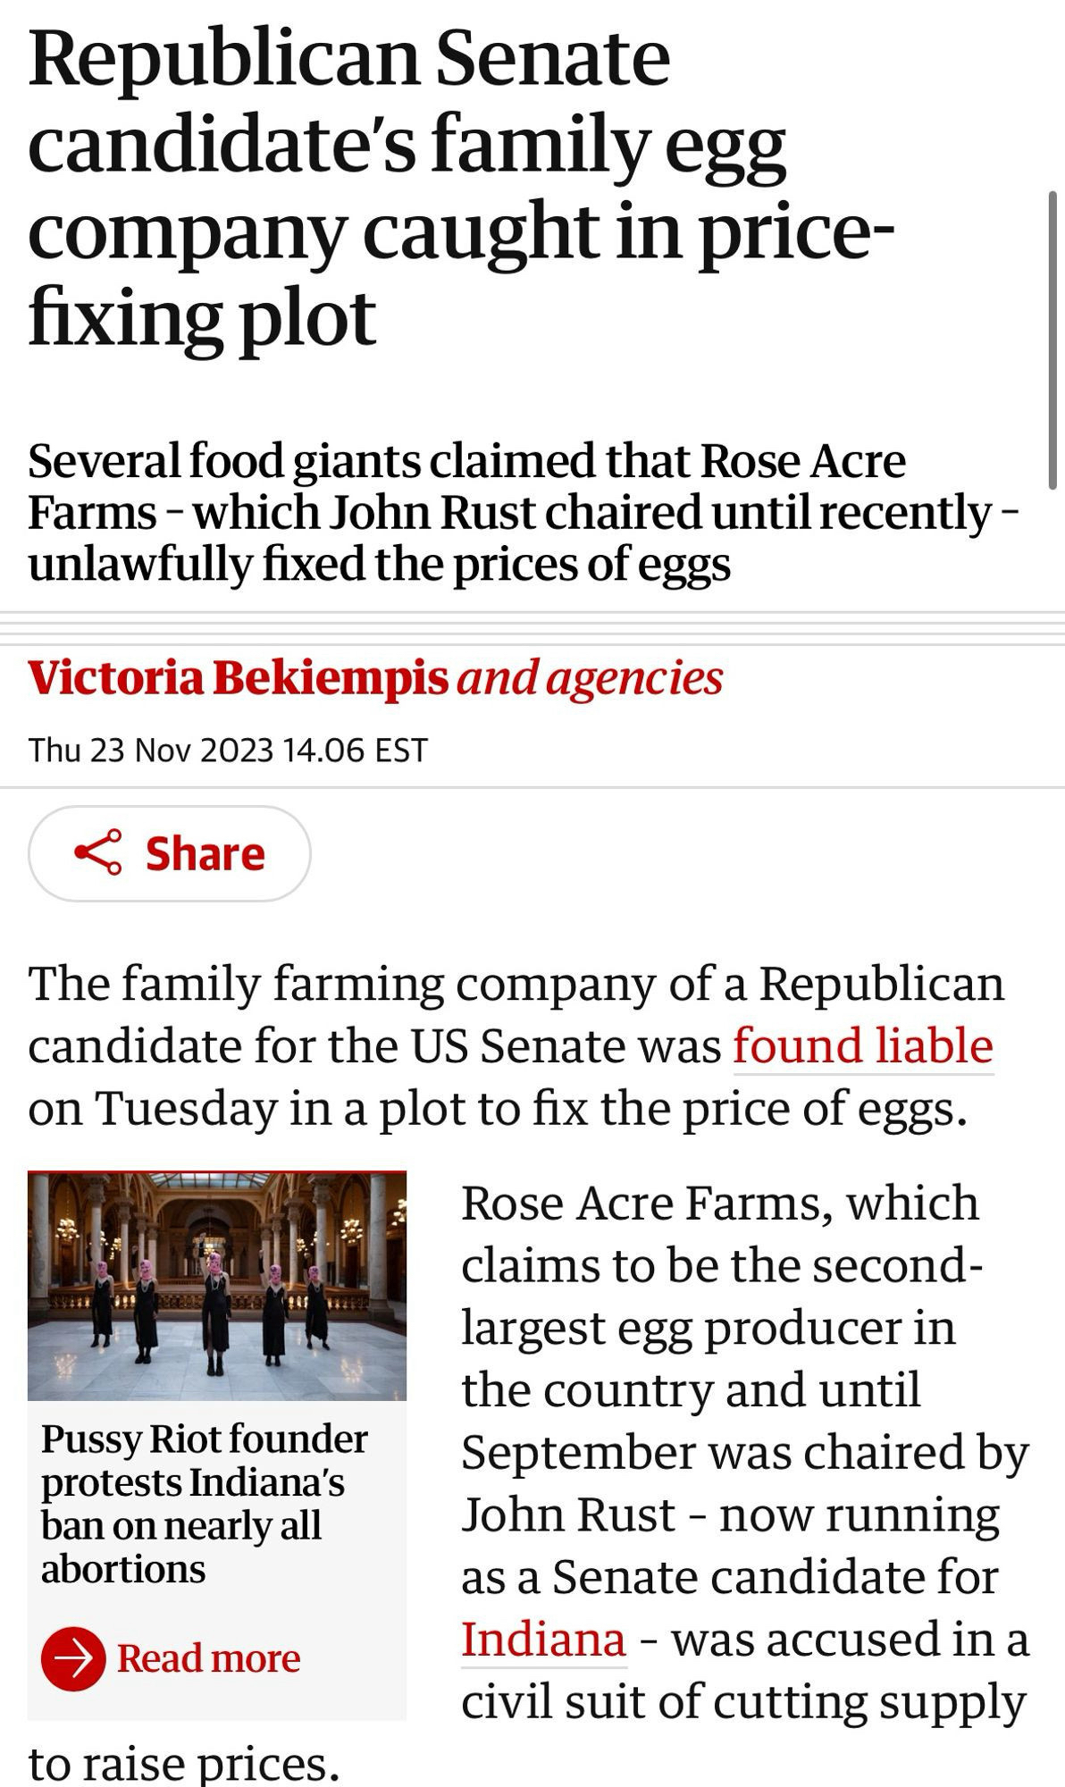The width and height of the screenshot is (1065, 1787).
Task: Click "John Rust" in the body paragraph
Action: click(x=567, y=1514)
